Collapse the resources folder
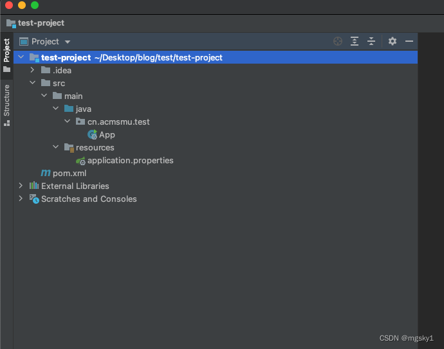This screenshot has width=444, height=349. point(56,147)
